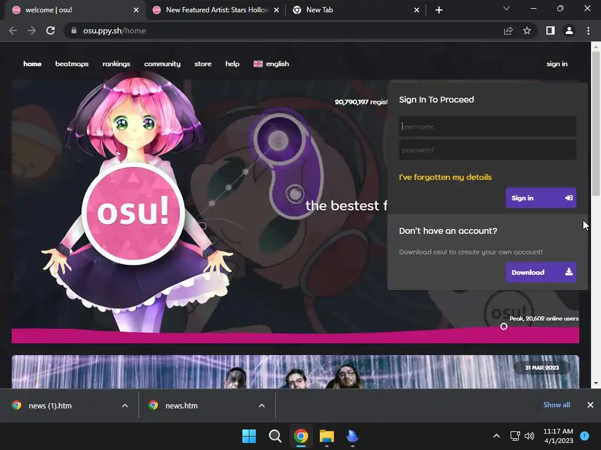Open the home nav link
Screen dimensions: 601x450
click(x=32, y=64)
